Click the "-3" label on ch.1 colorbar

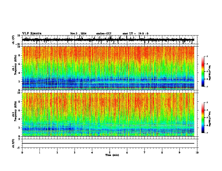(207, 56)
